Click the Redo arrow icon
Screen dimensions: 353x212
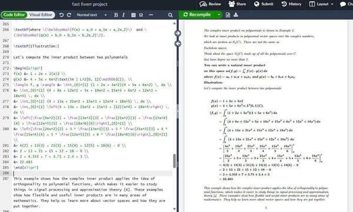click(69, 15)
